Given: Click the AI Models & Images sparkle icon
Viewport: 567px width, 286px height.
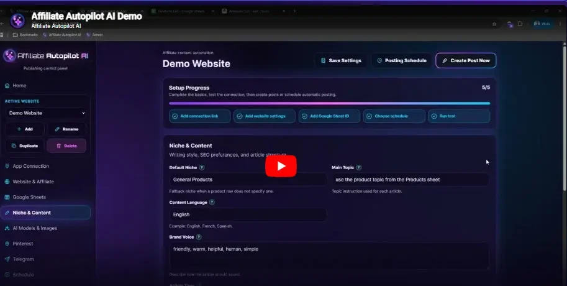Looking at the screenshot, I should tap(7, 228).
